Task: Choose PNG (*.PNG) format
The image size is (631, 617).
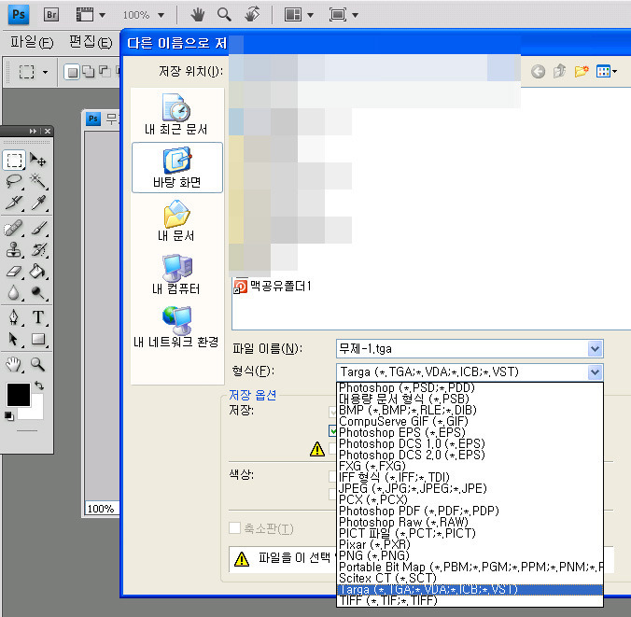Action: click(x=470, y=555)
